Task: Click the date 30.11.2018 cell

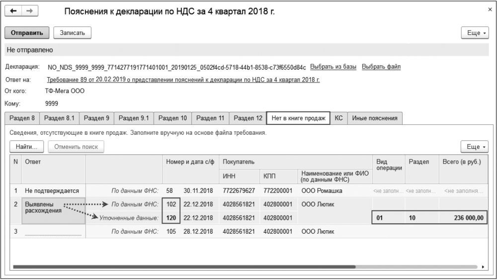Action: point(198,191)
